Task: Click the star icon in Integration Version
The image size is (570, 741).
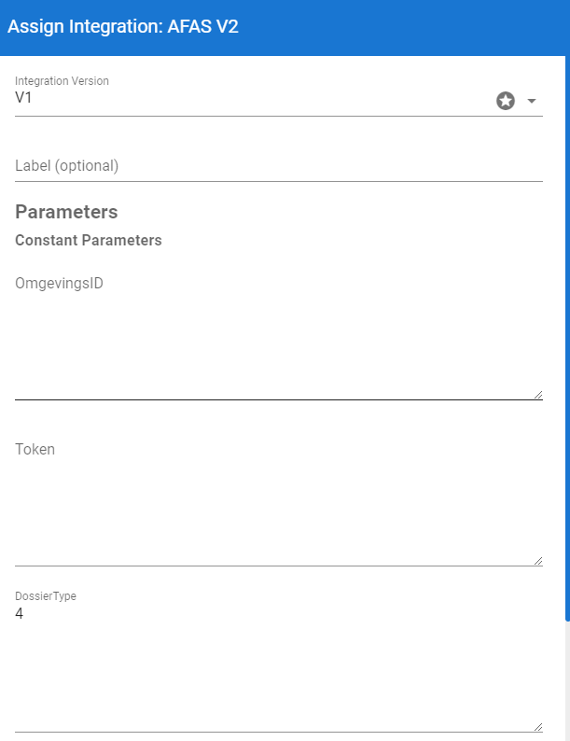Action: pos(506,101)
